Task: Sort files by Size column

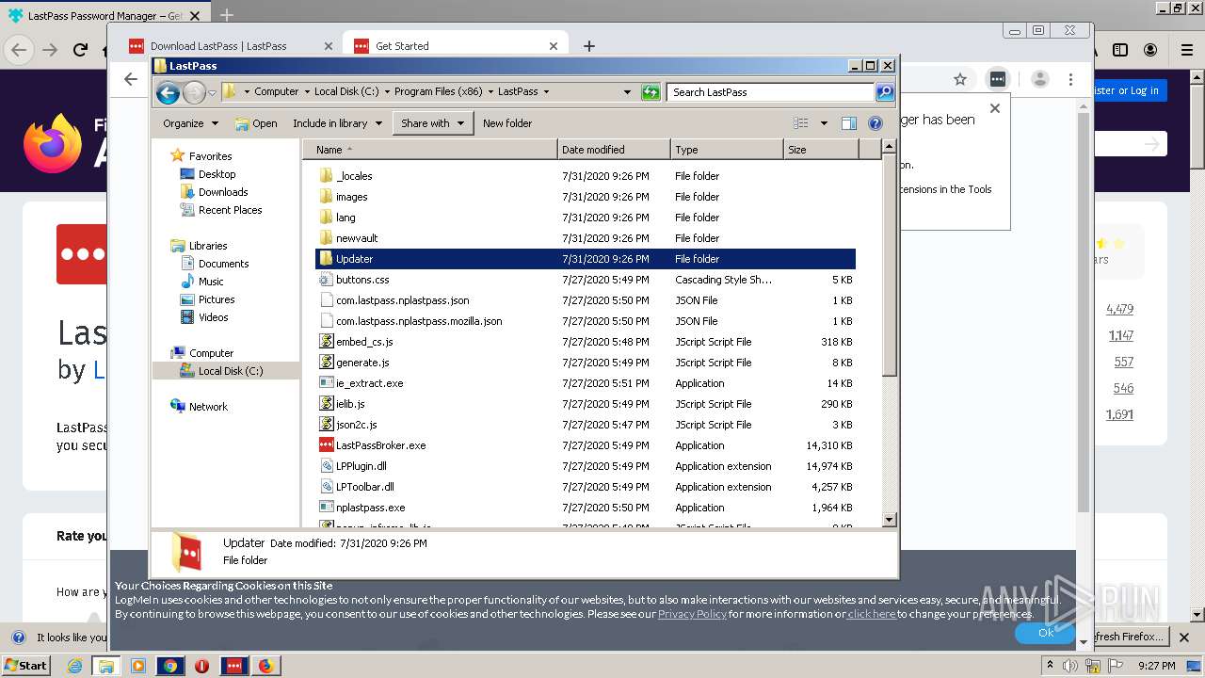Action: coord(821,150)
